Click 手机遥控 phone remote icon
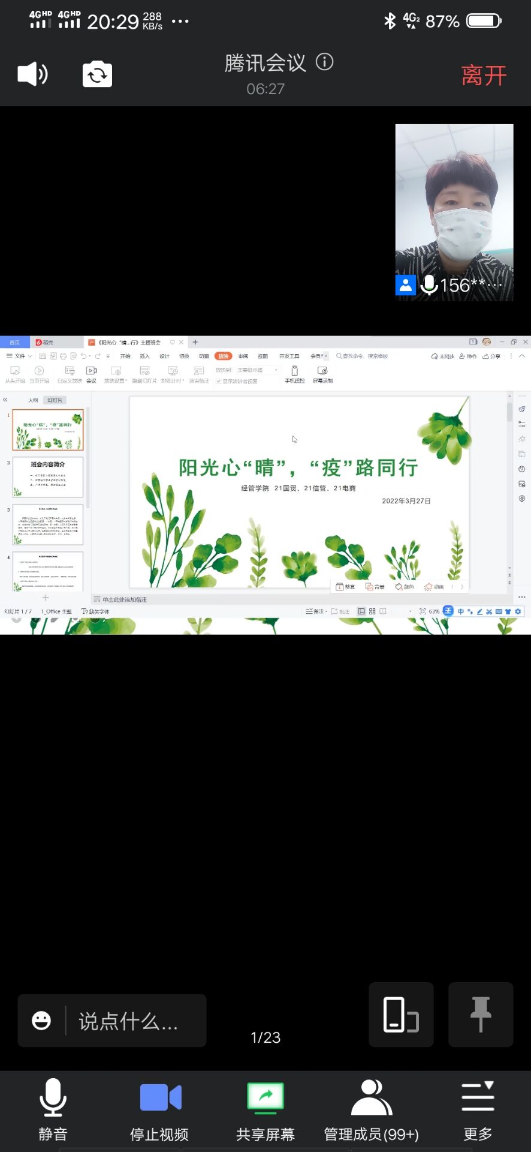Viewport: 531px width, 1152px height. [294, 374]
